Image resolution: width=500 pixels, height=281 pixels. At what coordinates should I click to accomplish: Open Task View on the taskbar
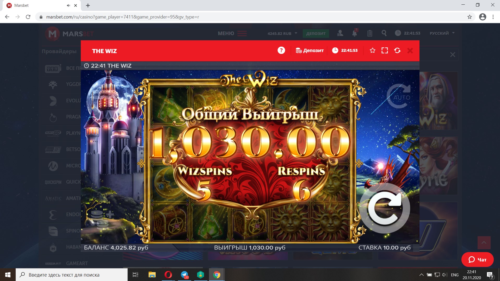tap(135, 275)
